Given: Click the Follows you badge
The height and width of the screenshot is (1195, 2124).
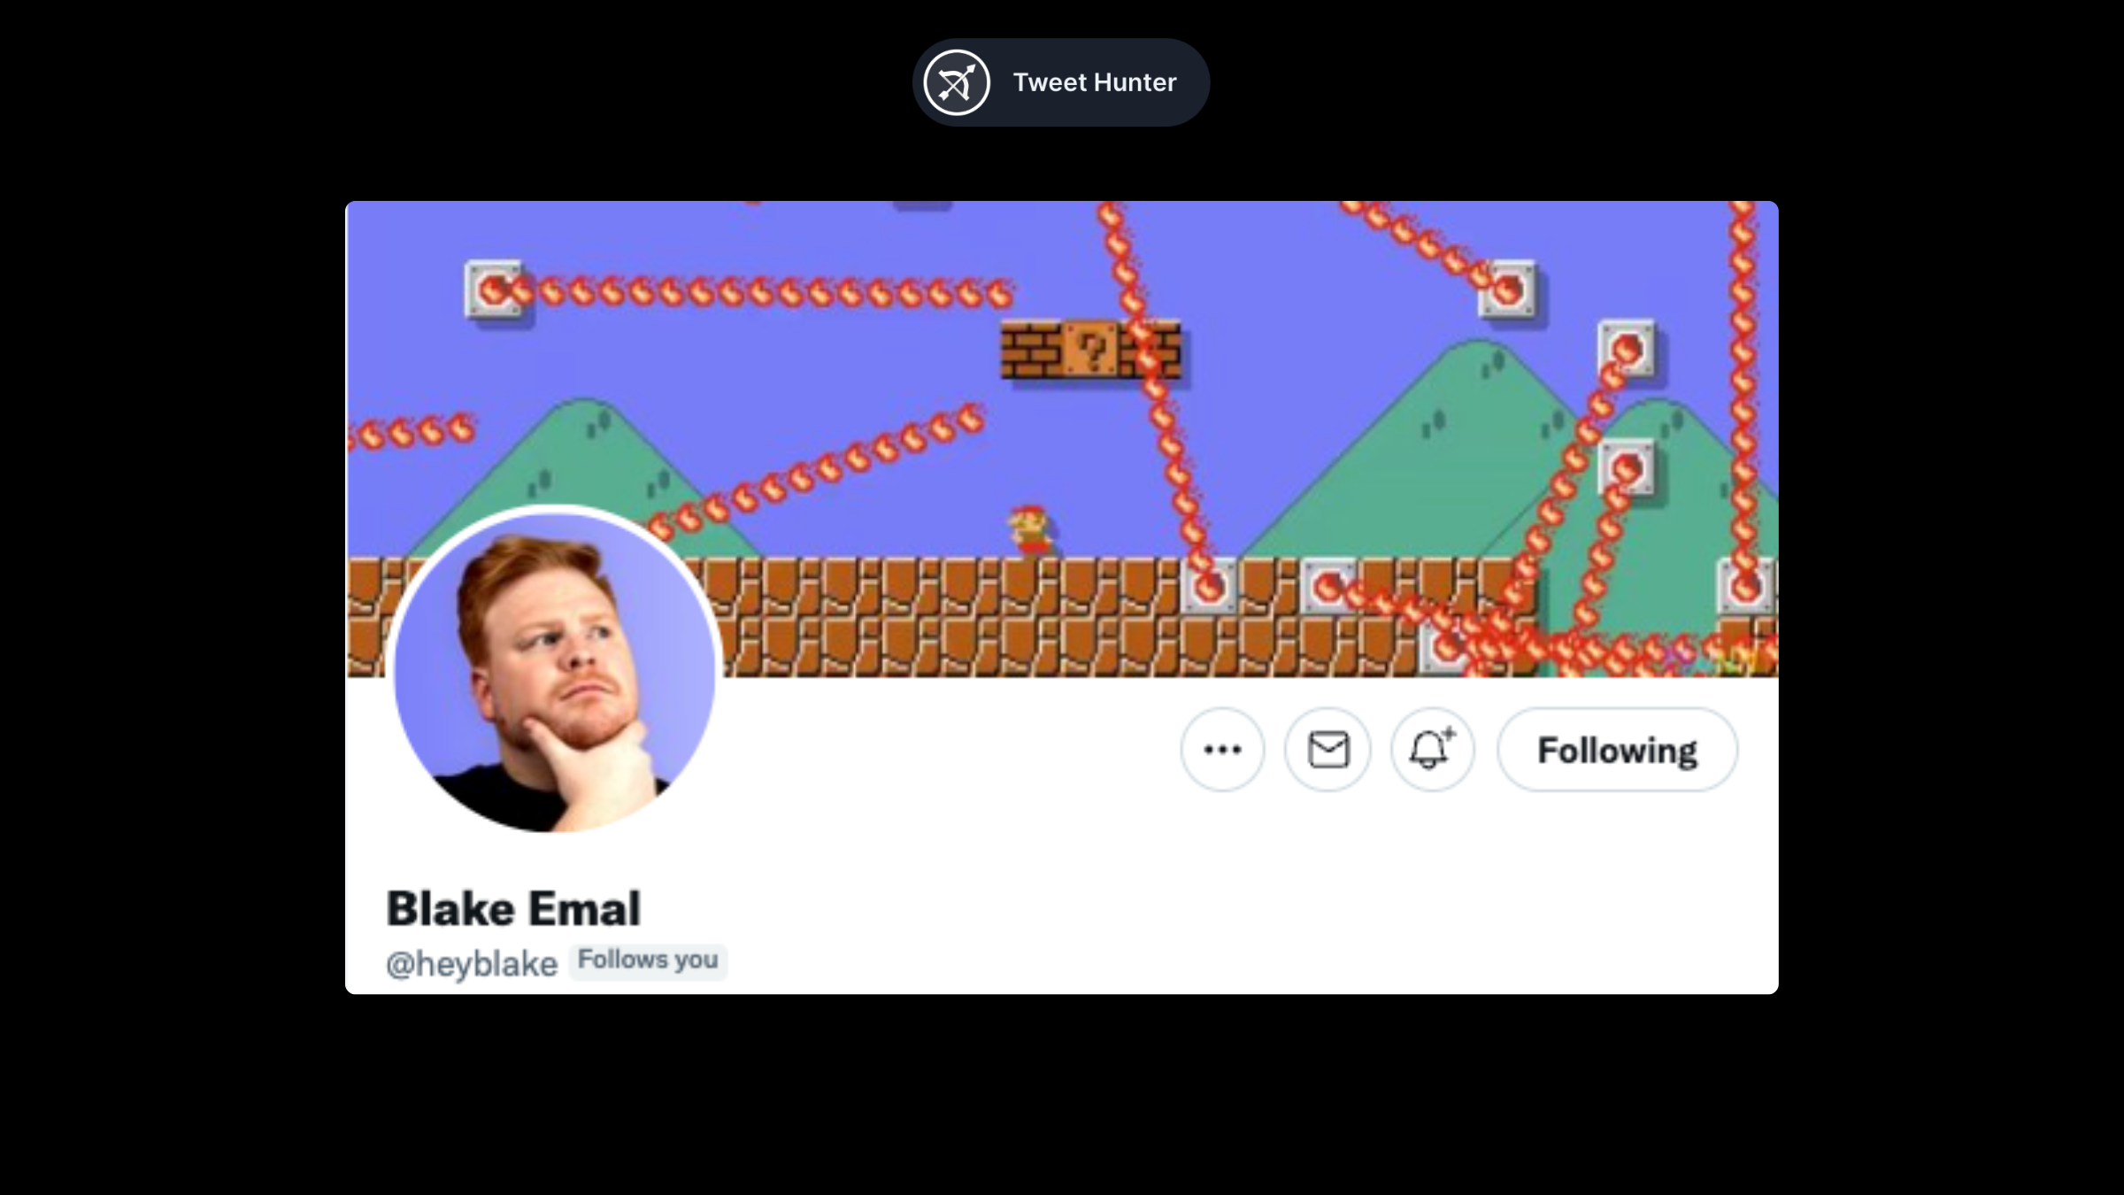Looking at the screenshot, I should point(648,960).
